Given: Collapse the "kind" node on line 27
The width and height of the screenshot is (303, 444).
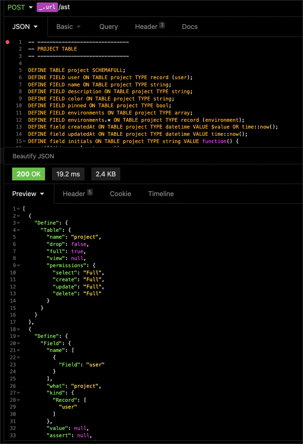Looking at the screenshot, I should (x=19, y=393).
